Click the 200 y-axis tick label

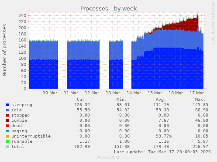coord(22,28)
